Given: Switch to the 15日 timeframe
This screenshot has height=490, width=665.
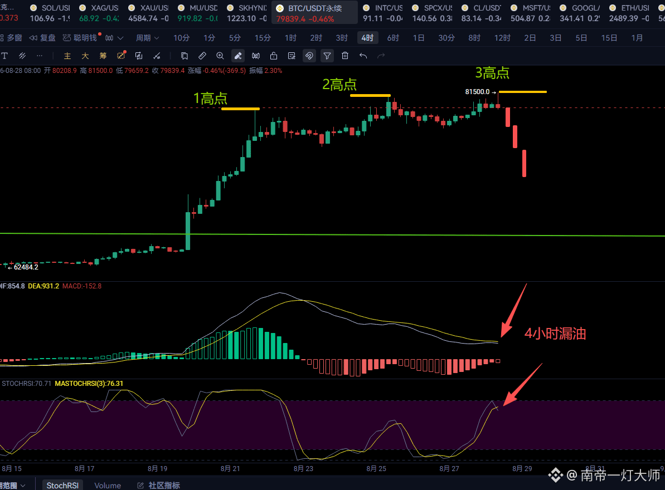Looking at the screenshot, I should [x=609, y=38].
